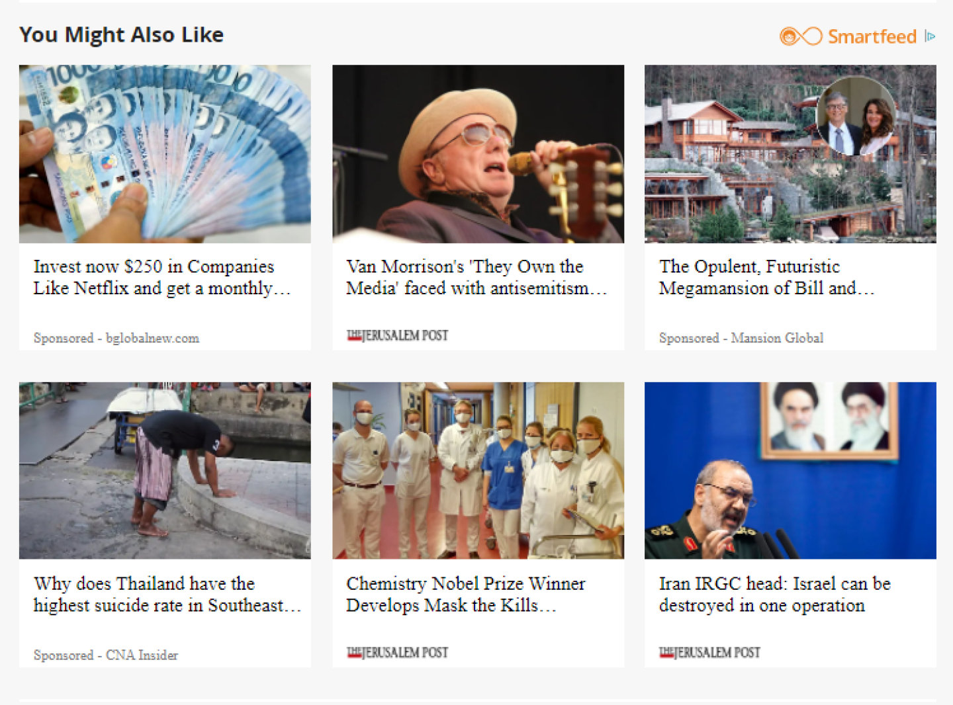953x705 pixels.
Task: Open 'Chemistry Nobel Prize Winner Develops Mask' headline
Action: (x=466, y=595)
